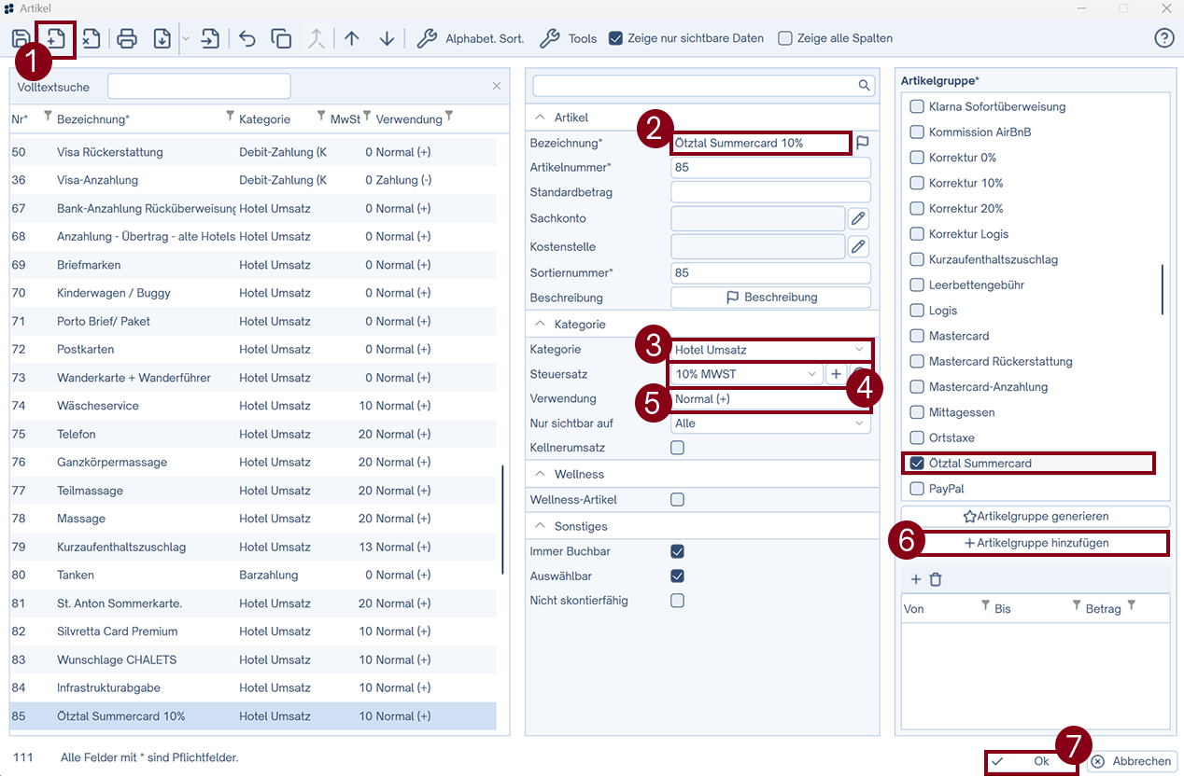The image size is (1184, 777).
Task: Click 'Artikelgruppe hinzufügen' button
Action: tap(1036, 543)
